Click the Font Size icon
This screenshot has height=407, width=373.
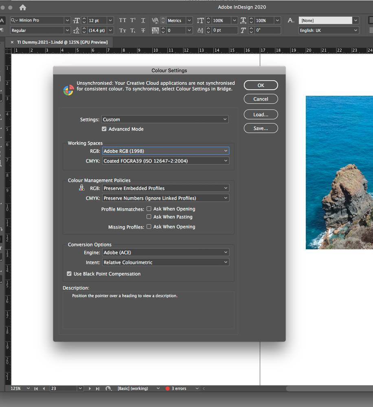click(76, 20)
